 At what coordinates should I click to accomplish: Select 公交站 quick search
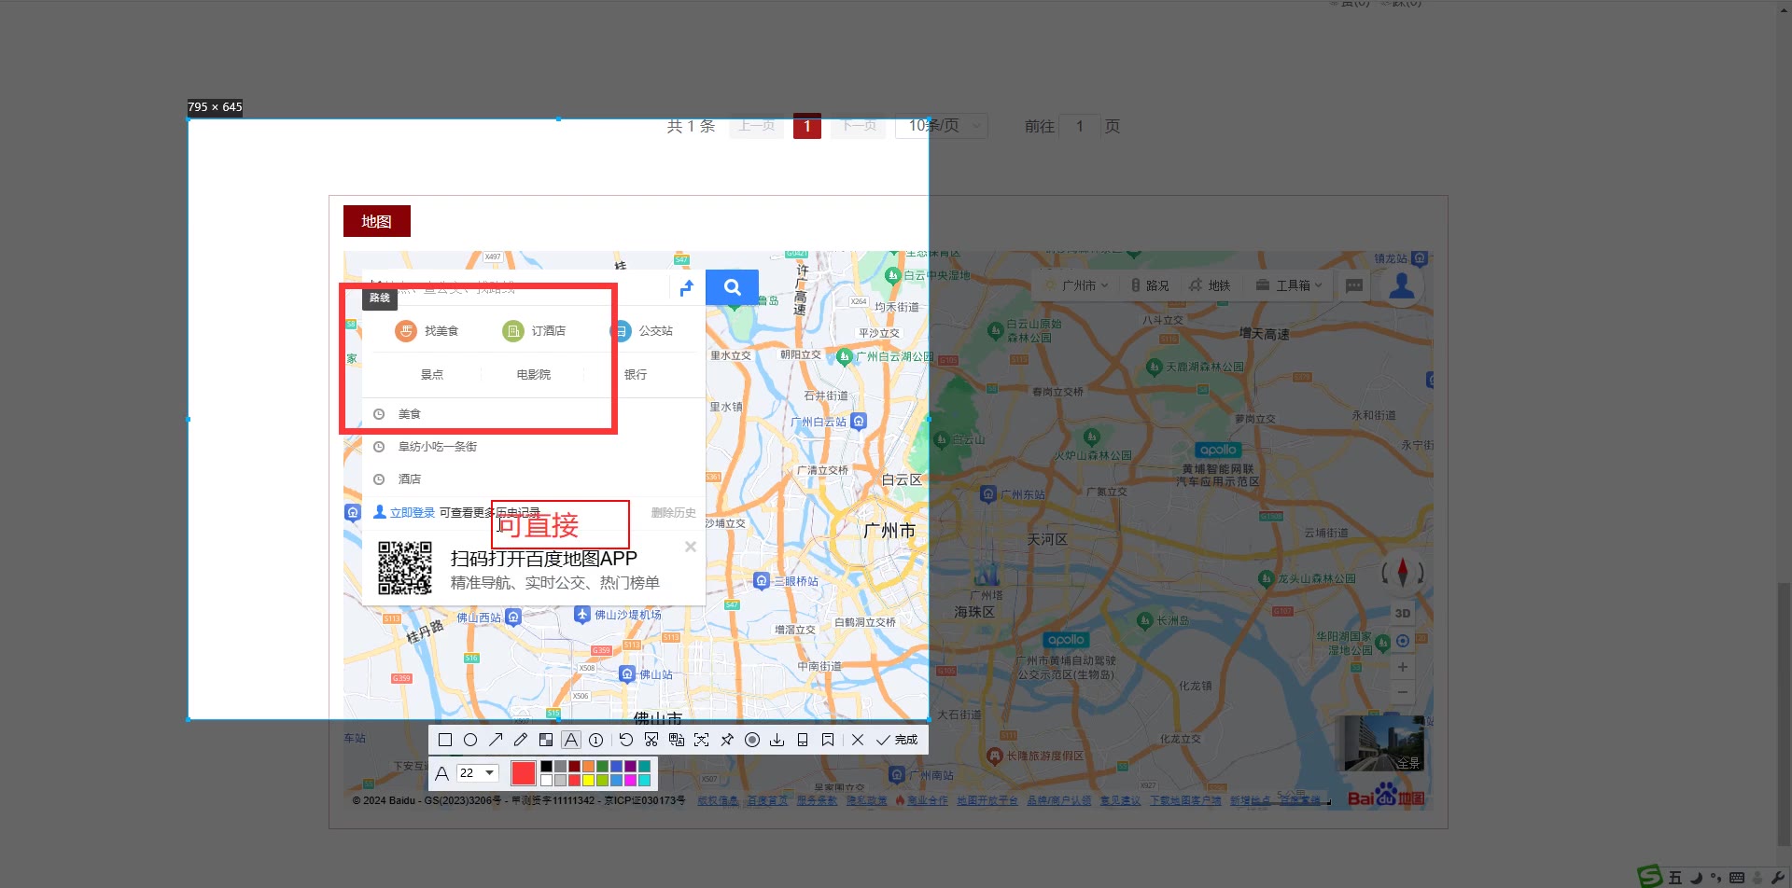641,331
